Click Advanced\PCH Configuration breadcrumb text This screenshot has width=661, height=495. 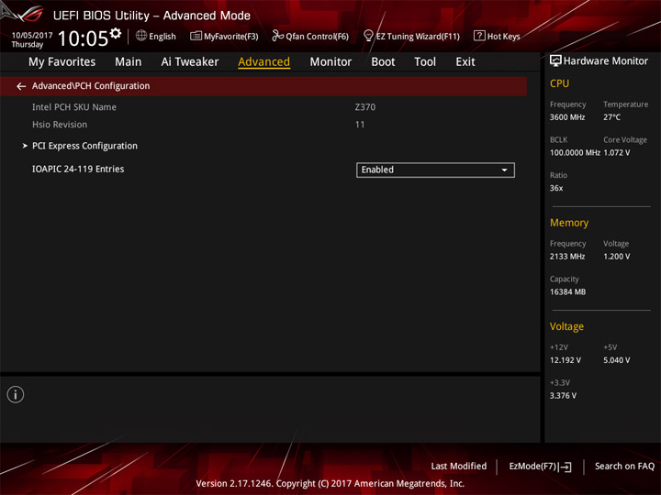click(x=91, y=86)
